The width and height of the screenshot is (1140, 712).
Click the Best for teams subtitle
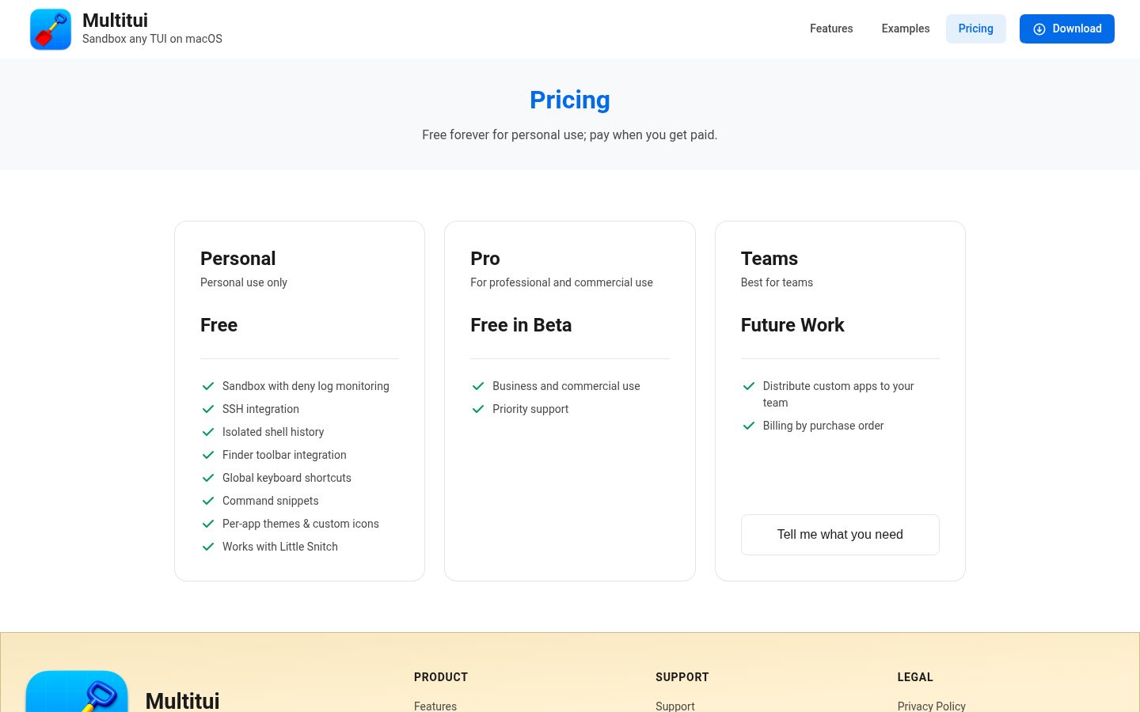click(777, 282)
